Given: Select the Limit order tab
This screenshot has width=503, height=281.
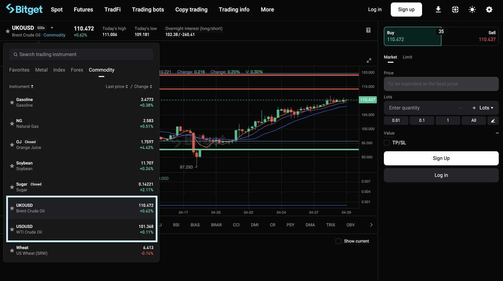Looking at the screenshot, I should (408, 57).
